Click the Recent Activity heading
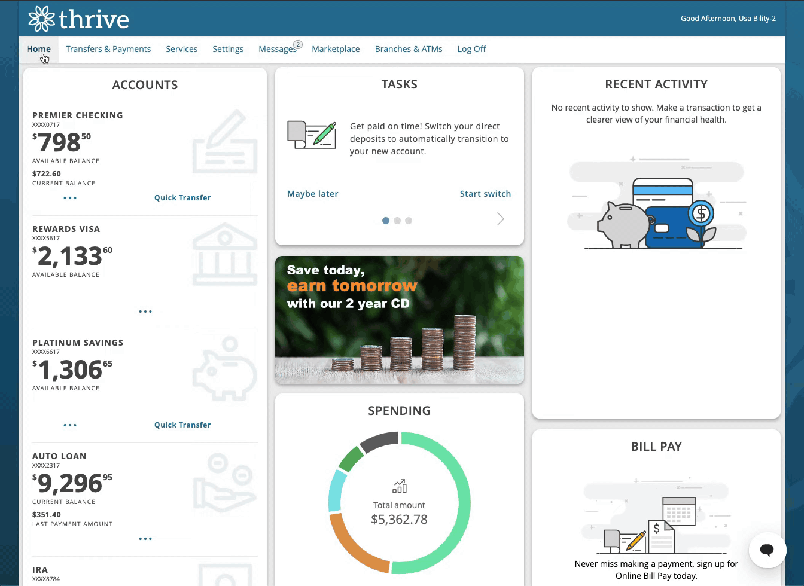Image resolution: width=804 pixels, height=586 pixels. coord(656,84)
